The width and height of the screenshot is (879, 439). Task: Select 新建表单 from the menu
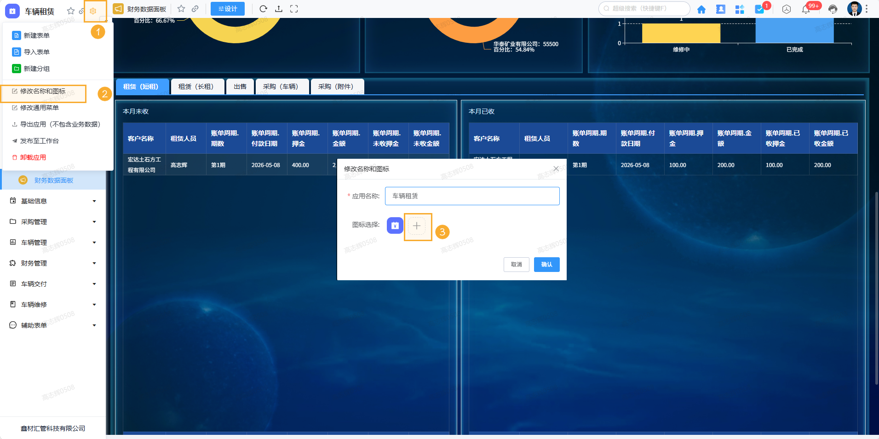pos(58,35)
